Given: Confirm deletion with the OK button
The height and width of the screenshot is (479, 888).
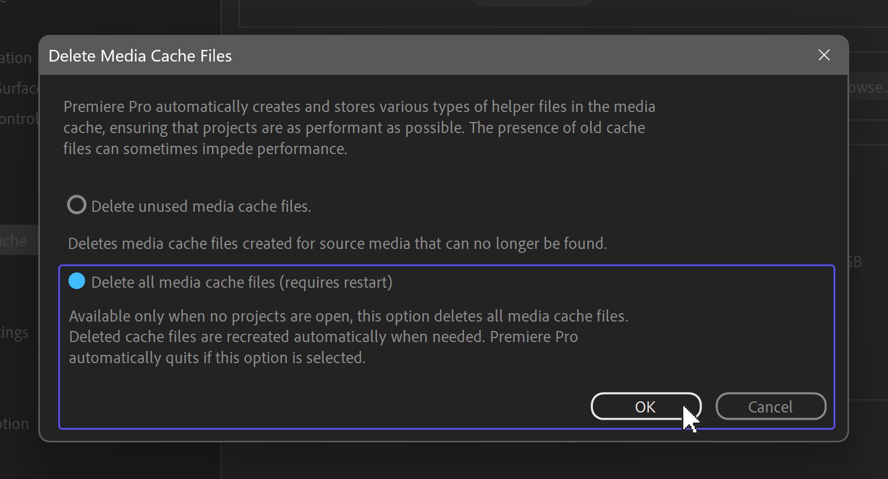Looking at the screenshot, I should click(x=645, y=406).
